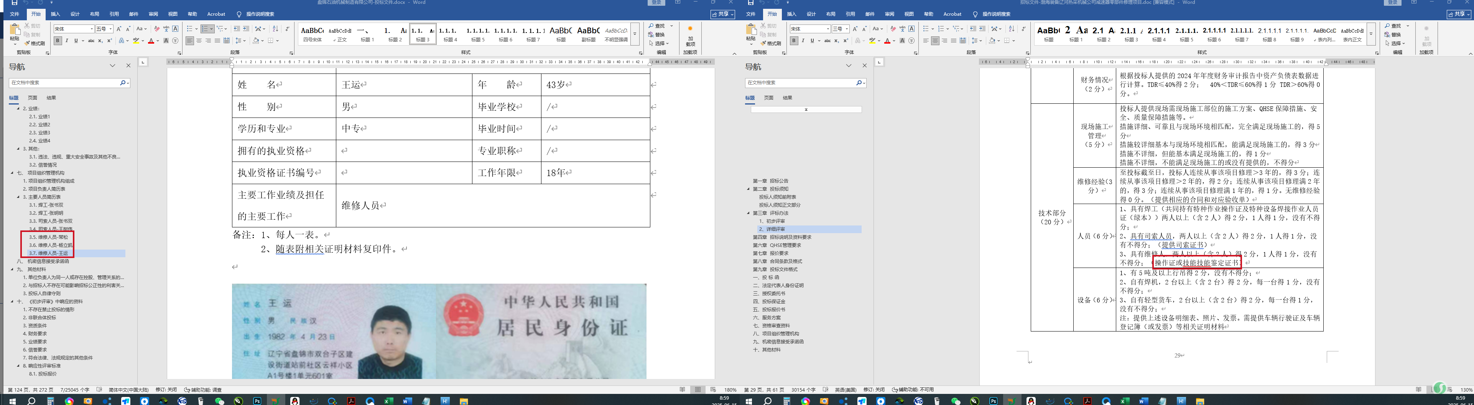Align text left in the 投标文件 window
This screenshot has height=405, width=1474.
[190, 41]
